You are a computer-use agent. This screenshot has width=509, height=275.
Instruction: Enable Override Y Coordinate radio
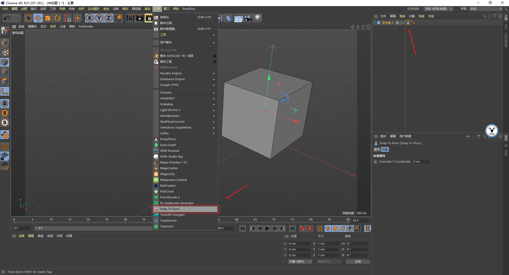[375, 162]
